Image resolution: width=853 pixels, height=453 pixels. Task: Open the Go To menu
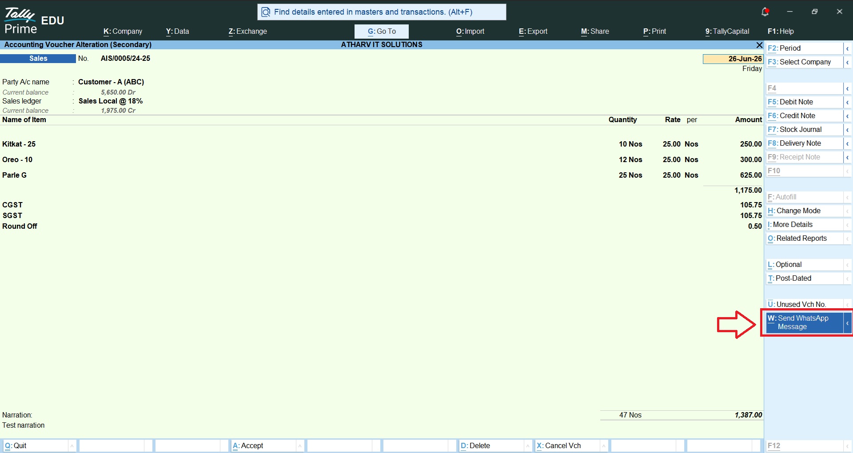click(382, 32)
